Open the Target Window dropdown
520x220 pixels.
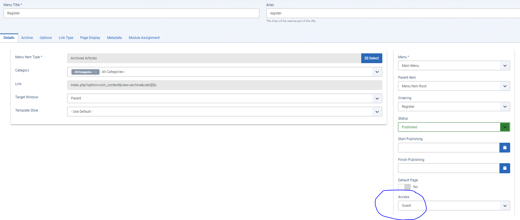point(225,98)
